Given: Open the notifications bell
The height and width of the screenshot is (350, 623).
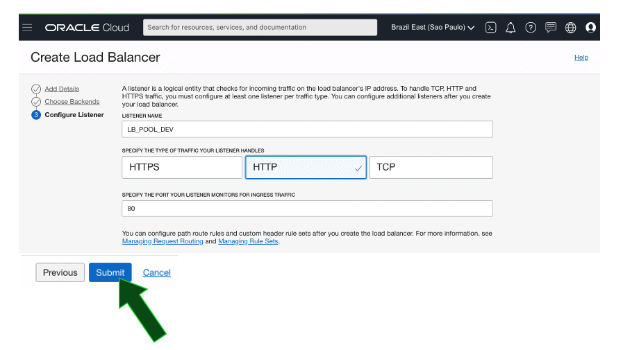Looking at the screenshot, I should click(510, 28).
